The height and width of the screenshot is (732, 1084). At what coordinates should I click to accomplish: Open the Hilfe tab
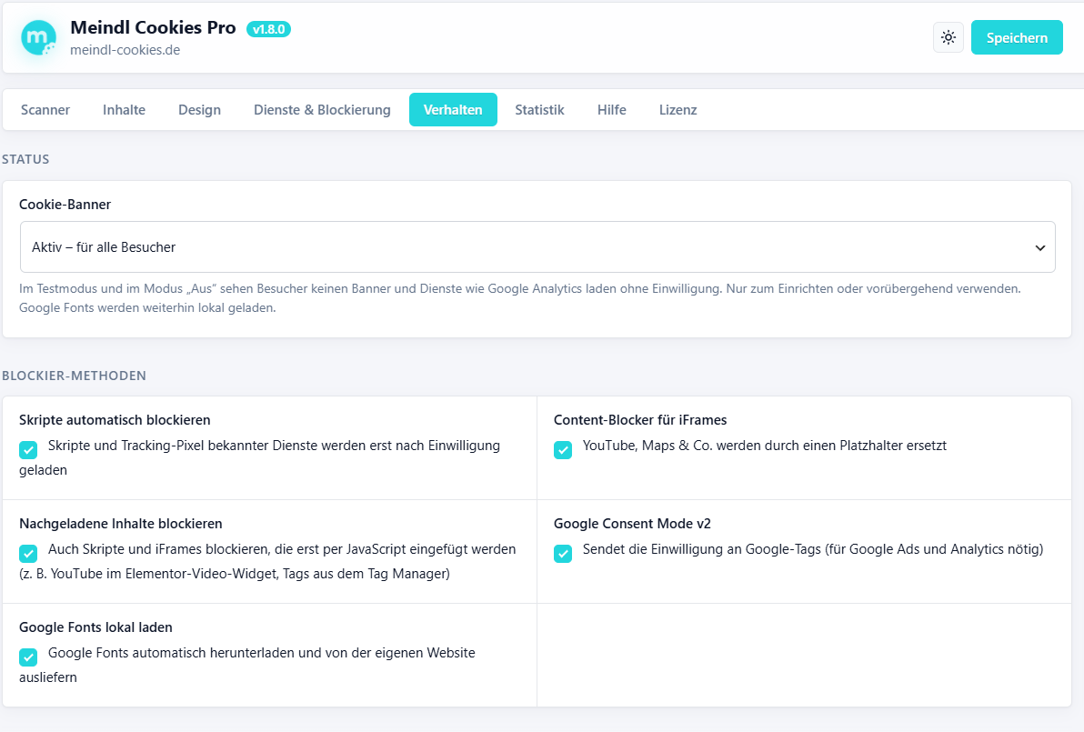[x=612, y=110]
